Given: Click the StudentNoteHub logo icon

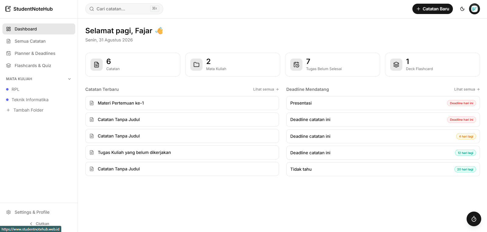Looking at the screenshot, I should click(8, 9).
